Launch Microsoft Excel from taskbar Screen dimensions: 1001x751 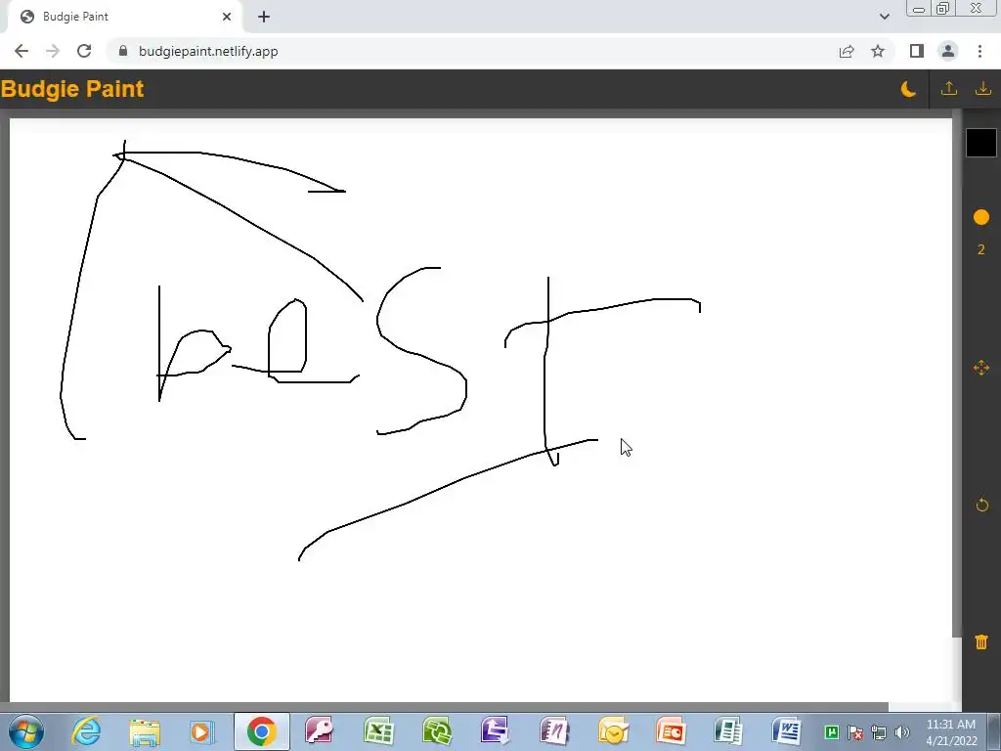[x=378, y=731]
